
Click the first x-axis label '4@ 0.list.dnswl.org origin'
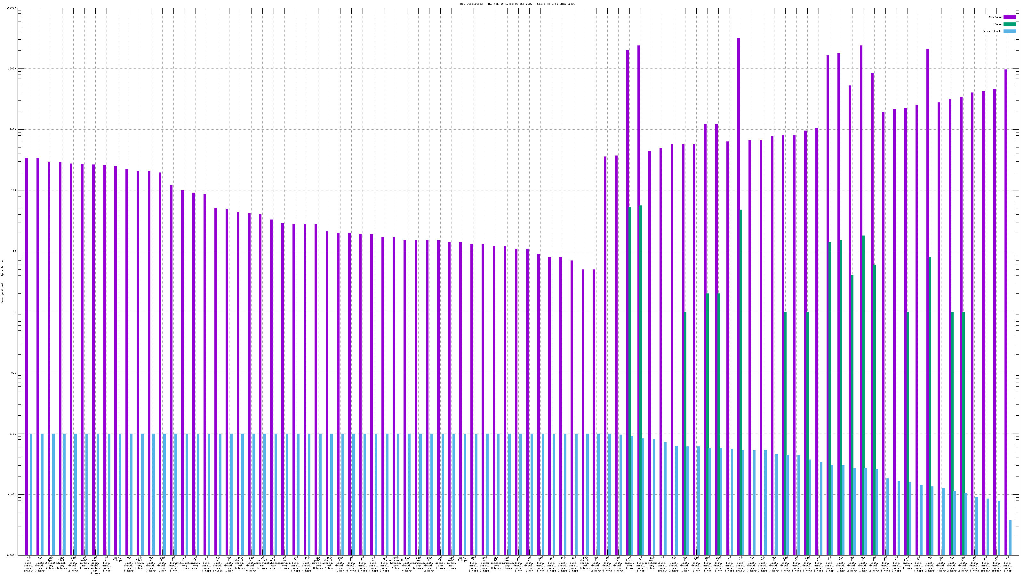(28, 564)
